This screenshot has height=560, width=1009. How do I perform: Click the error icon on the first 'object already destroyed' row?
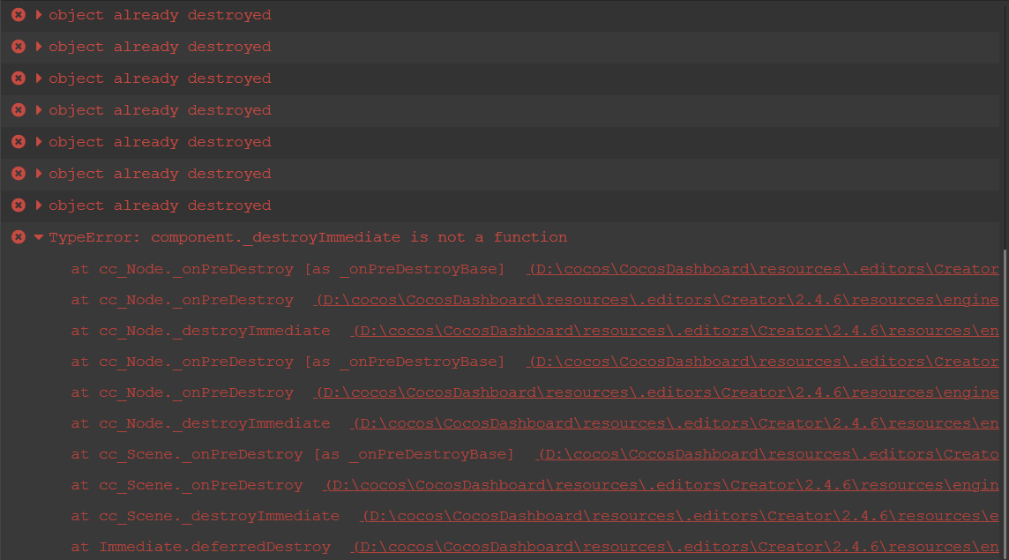pyautogui.click(x=18, y=15)
